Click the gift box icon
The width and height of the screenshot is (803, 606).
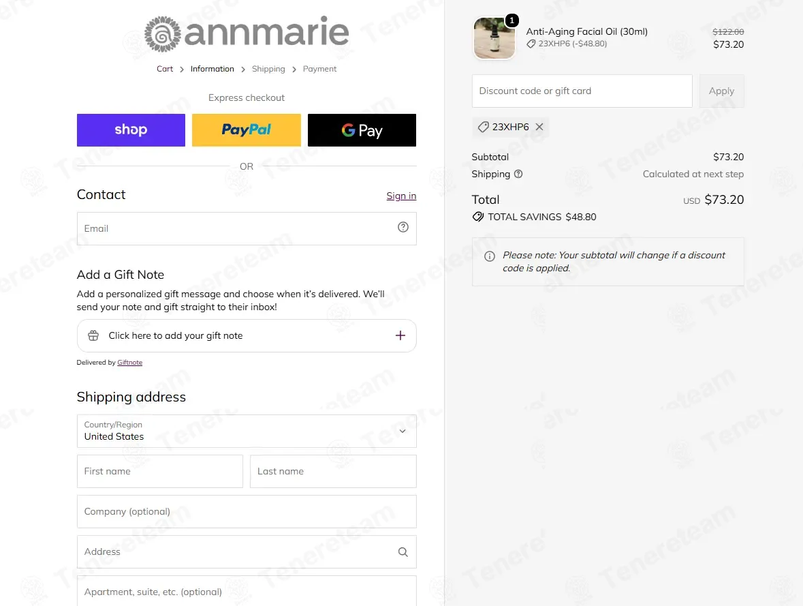point(93,335)
